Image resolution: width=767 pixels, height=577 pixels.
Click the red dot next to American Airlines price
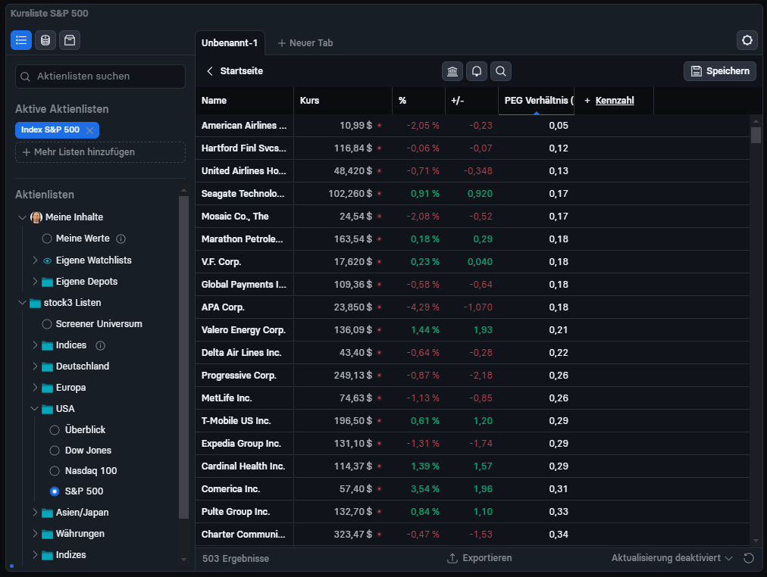pyautogui.click(x=379, y=126)
